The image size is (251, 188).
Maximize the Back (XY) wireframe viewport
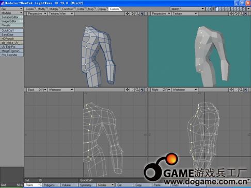click(x=142, y=90)
